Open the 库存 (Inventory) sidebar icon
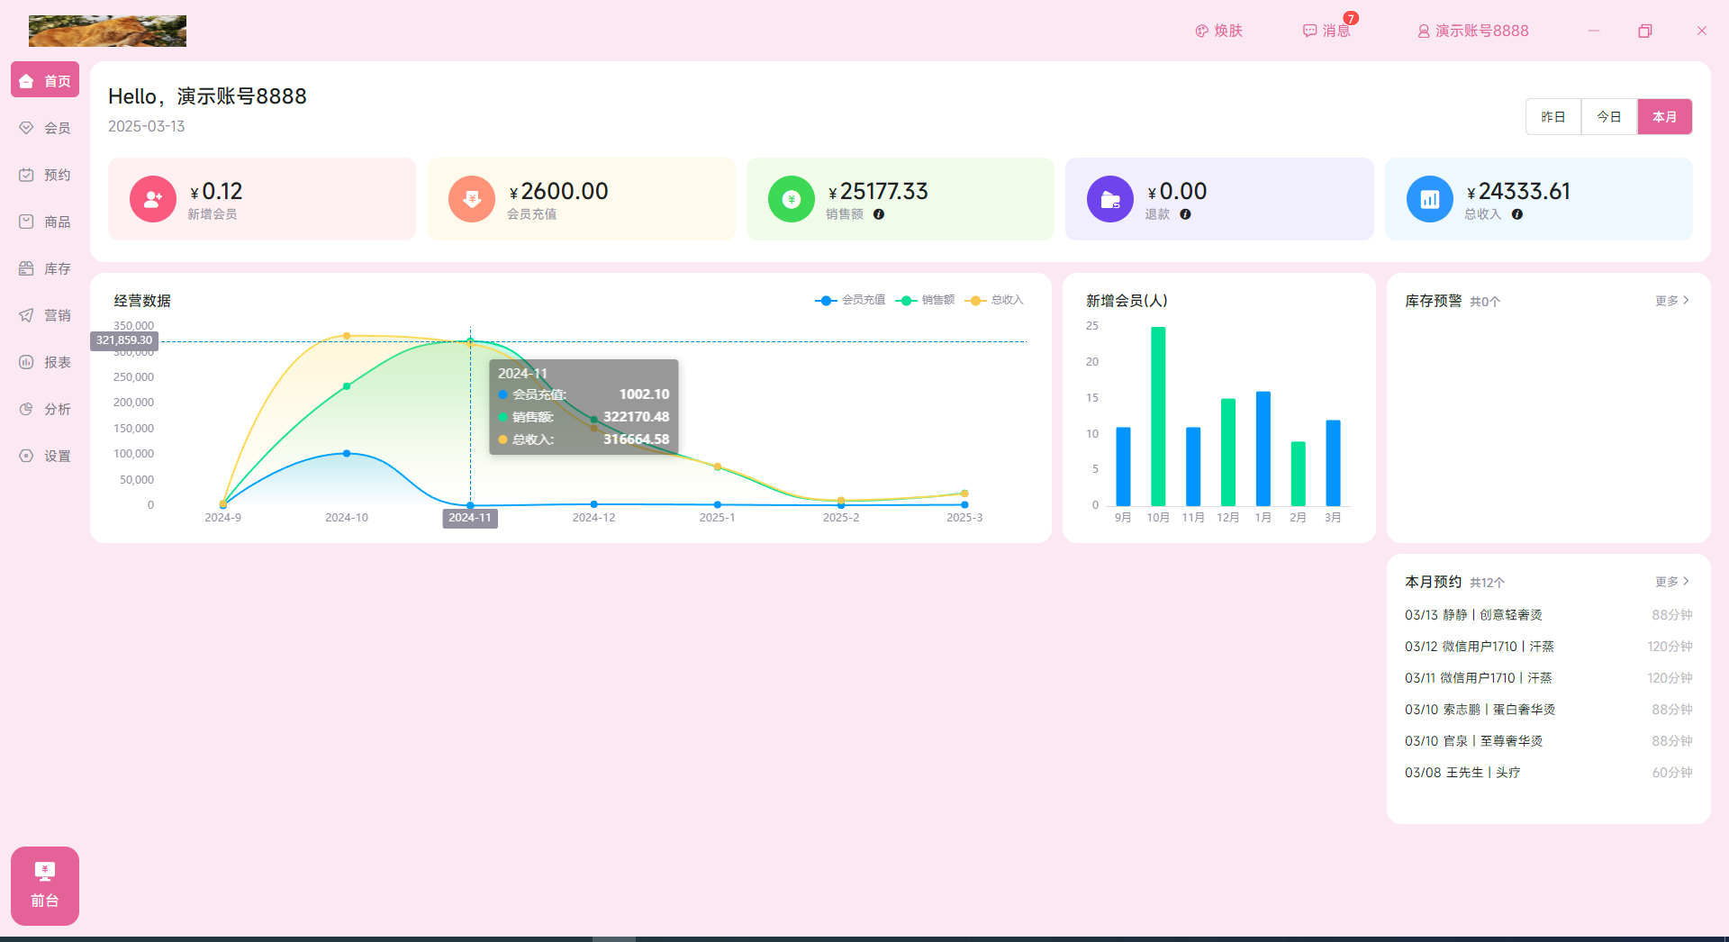The width and height of the screenshot is (1729, 942). (26, 268)
